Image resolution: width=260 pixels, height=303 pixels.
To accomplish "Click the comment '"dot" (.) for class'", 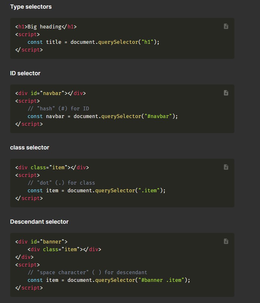I will [61, 183].
